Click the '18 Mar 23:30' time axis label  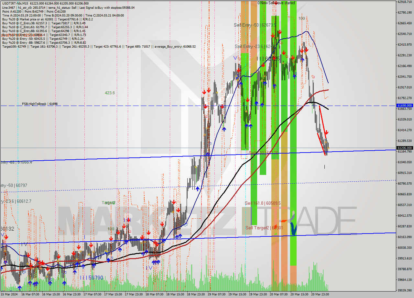click(196, 294)
